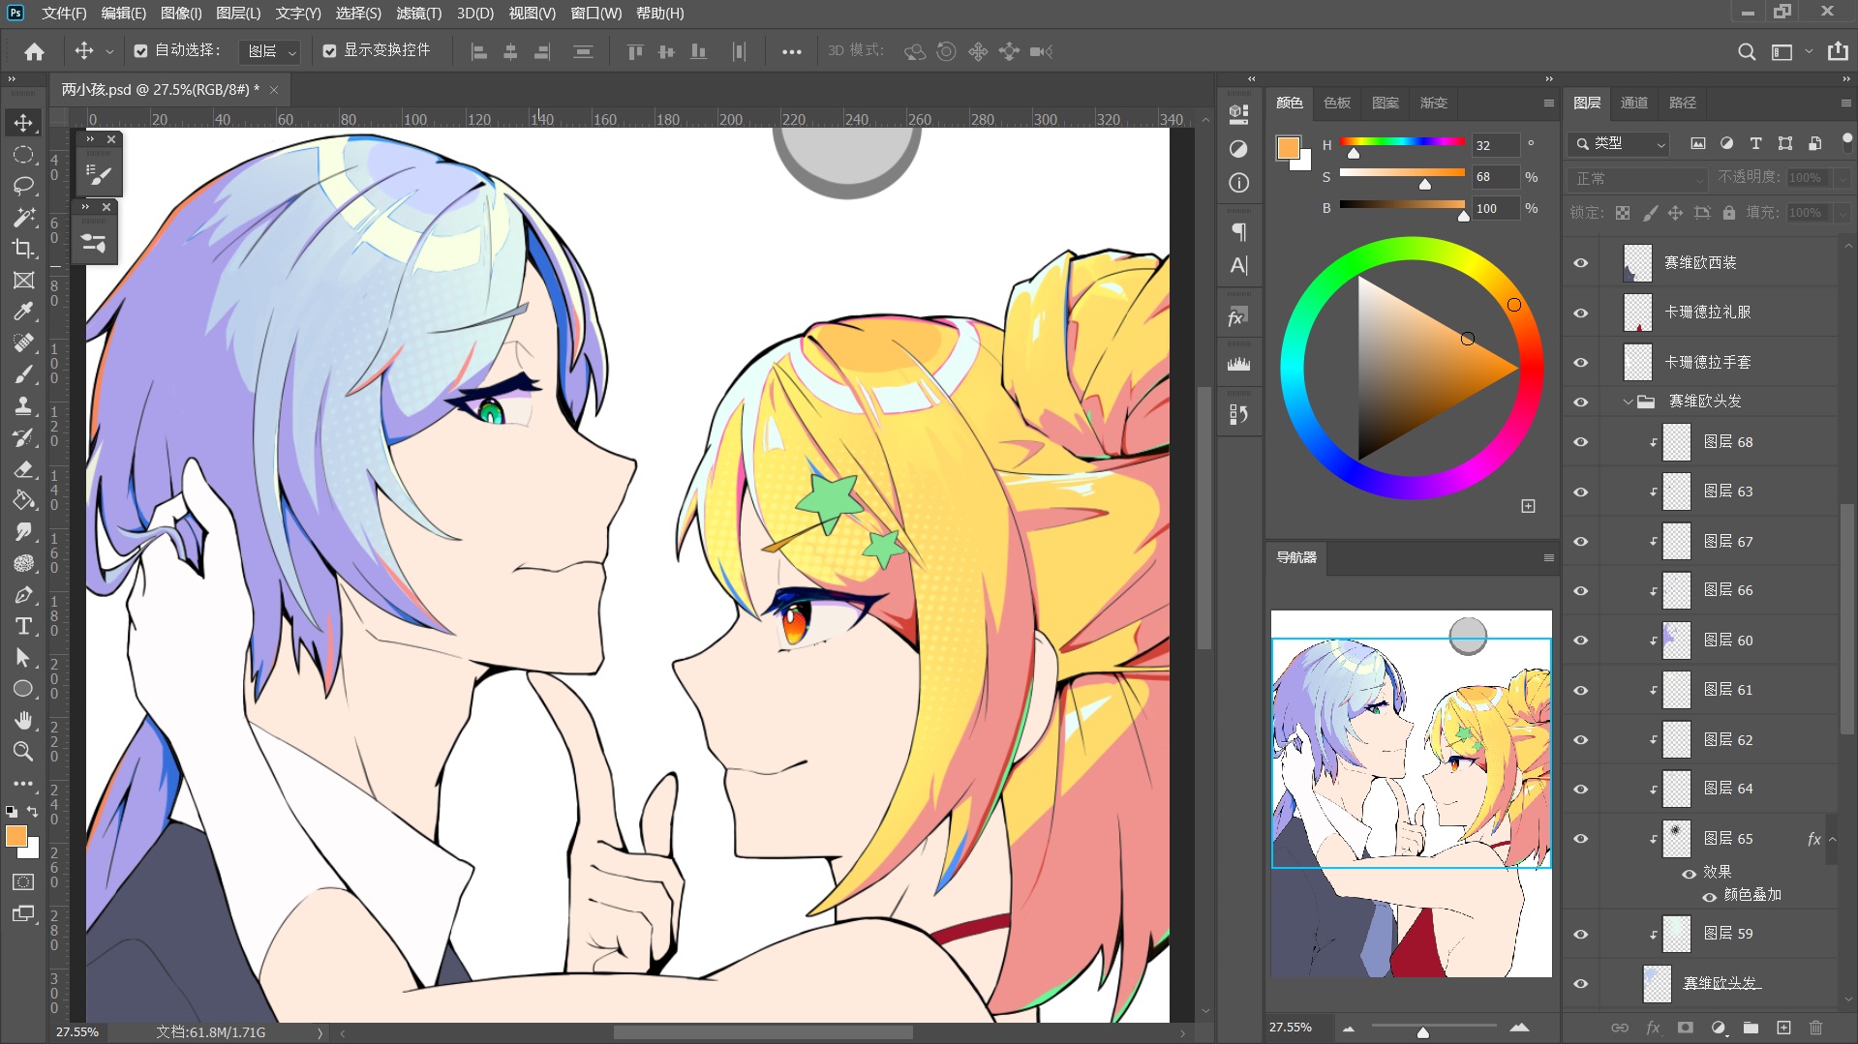The width and height of the screenshot is (1858, 1044).
Task: Select the Hand tool
Action: coord(23,720)
